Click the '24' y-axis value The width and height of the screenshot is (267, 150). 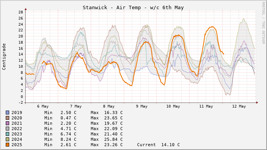click(x=21, y=24)
